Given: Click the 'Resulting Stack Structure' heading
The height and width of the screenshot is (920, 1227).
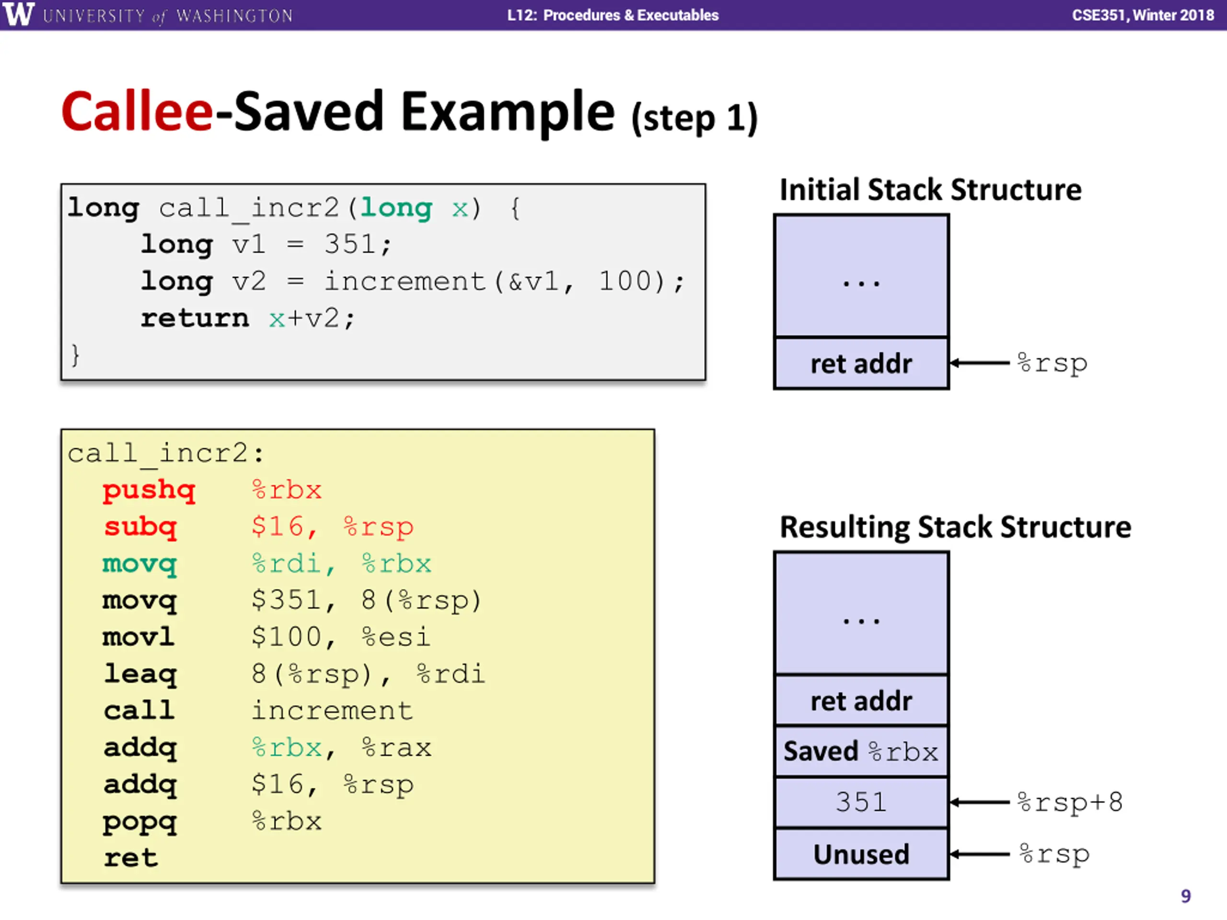Looking at the screenshot, I should pyautogui.click(x=956, y=528).
